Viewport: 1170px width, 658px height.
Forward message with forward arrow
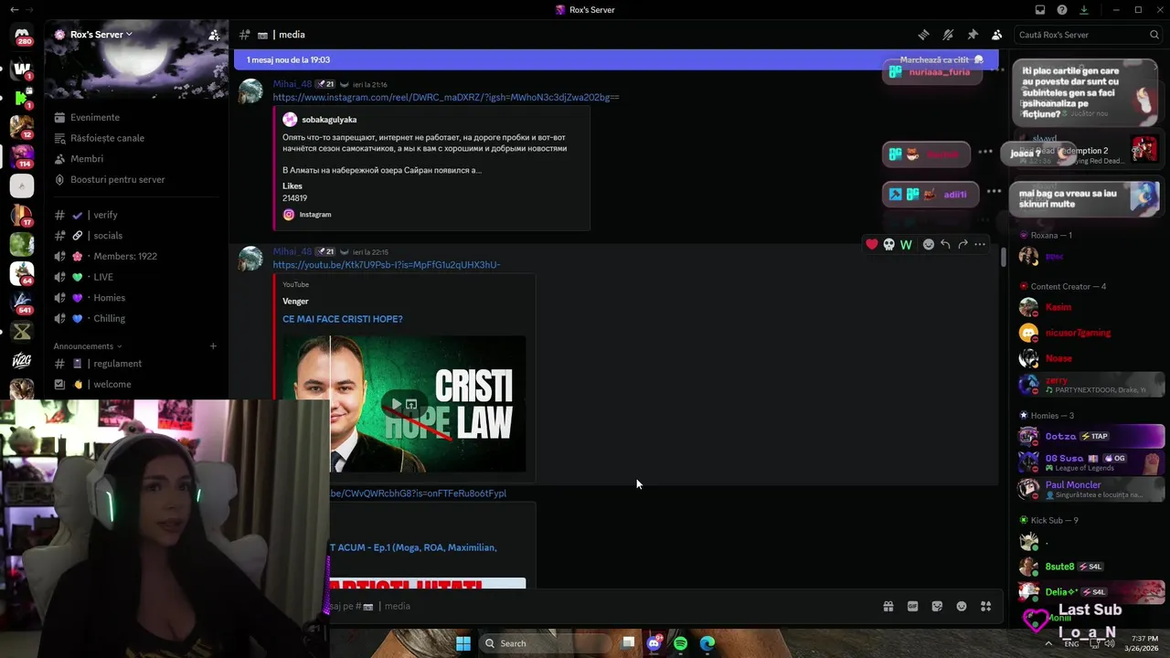point(963,244)
